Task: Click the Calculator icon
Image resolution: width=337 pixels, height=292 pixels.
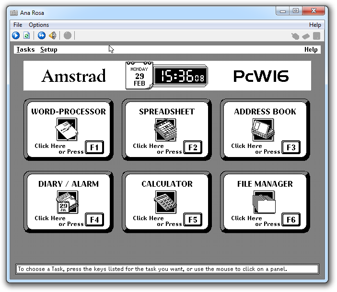Action: pos(165,202)
